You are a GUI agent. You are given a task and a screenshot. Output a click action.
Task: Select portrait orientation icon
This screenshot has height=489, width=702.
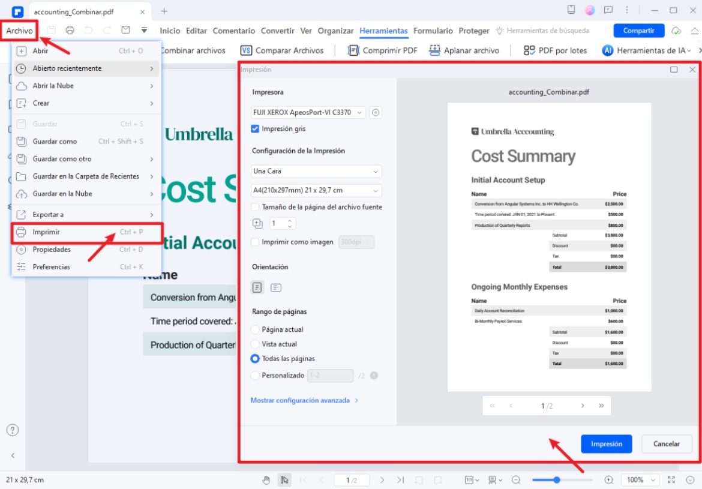click(x=257, y=287)
